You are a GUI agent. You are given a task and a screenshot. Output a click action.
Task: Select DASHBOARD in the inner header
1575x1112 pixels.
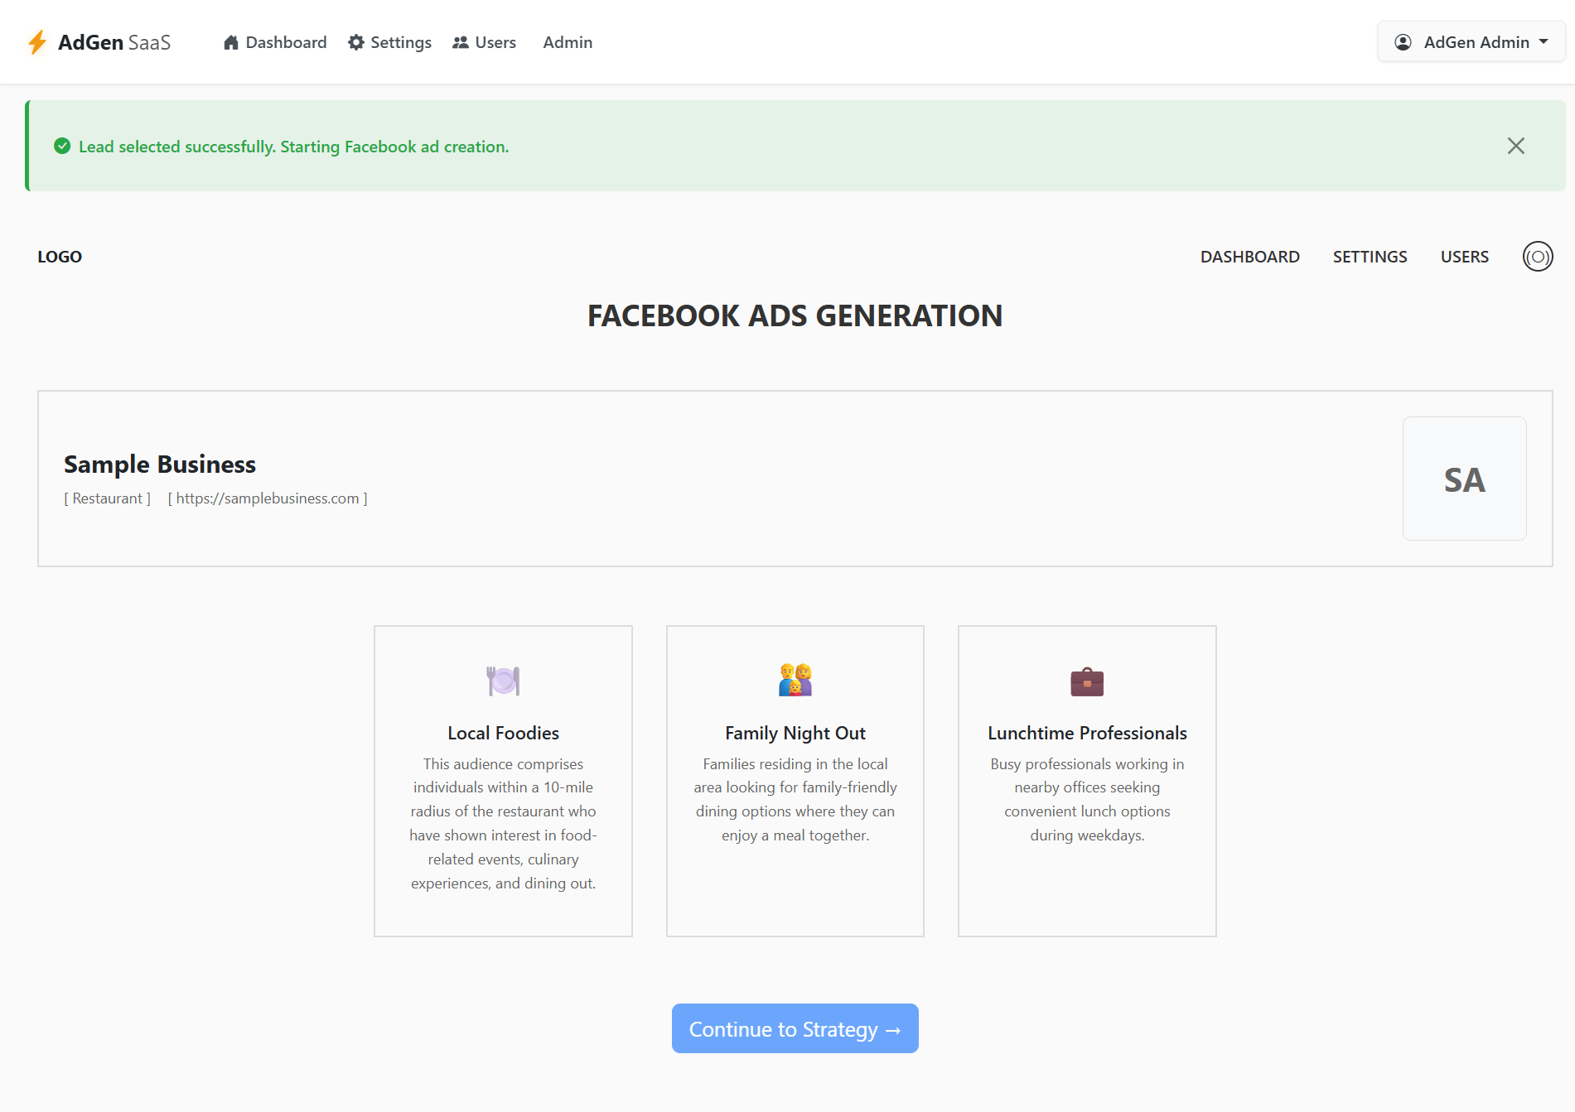pos(1250,257)
